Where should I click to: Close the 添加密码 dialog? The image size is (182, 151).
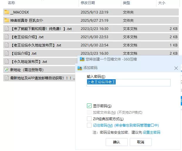(x=176, y=68)
